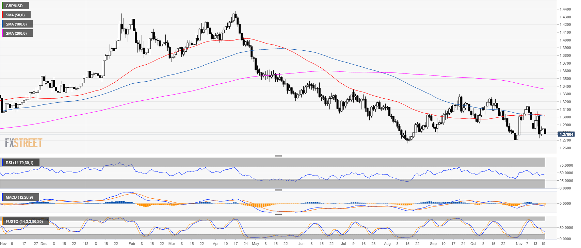This screenshot has width=581, height=248.
Task: Click the Oct label on the time axis
Action: click(x=473, y=244)
